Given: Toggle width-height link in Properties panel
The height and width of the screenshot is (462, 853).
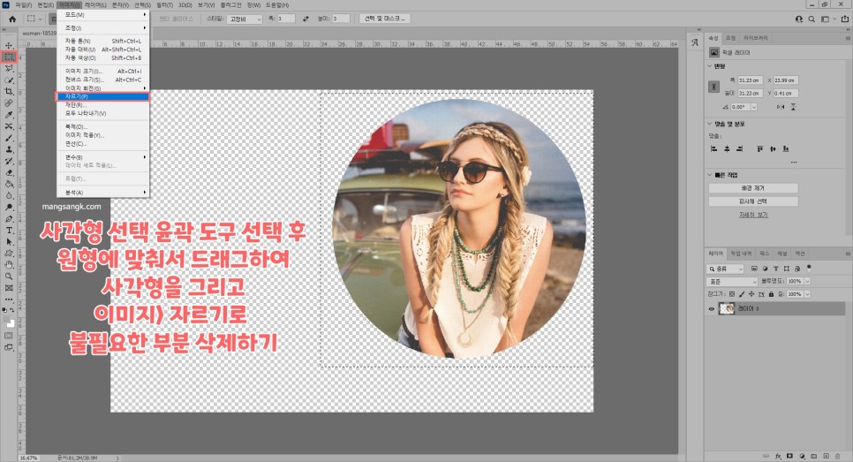Looking at the screenshot, I should tap(713, 87).
